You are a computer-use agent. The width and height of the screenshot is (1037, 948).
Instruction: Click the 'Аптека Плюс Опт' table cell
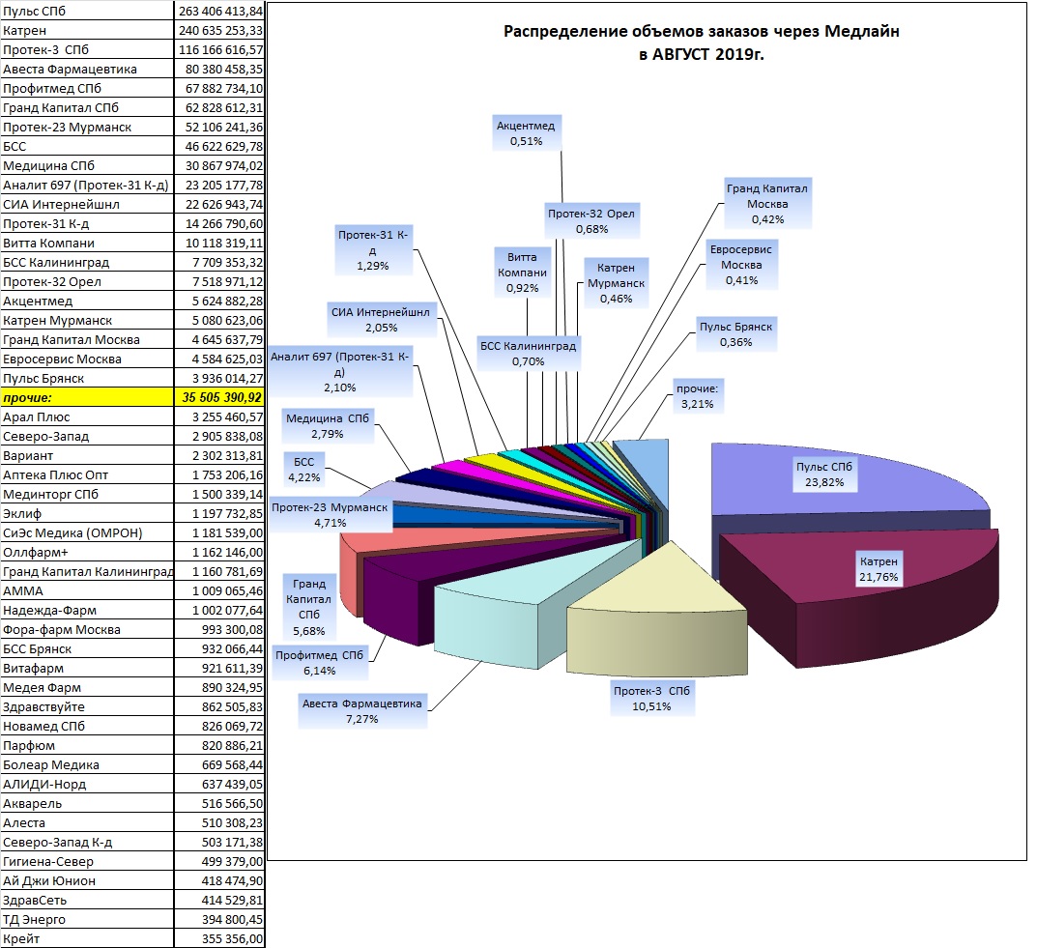coord(87,474)
